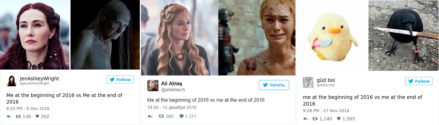Like the tweet with 1,565 likes
The height and width of the screenshot is (125, 439).
[339, 119]
